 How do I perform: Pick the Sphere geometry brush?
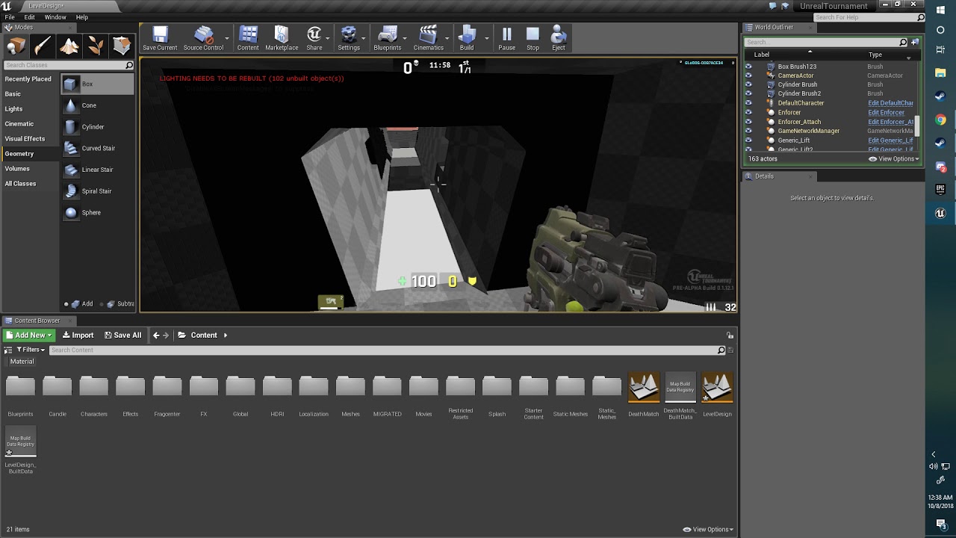coord(98,212)
